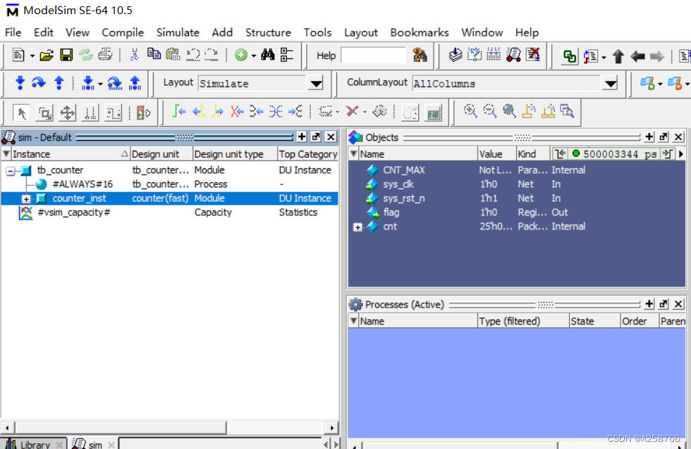Click the New file toolbar icon

tap(18, 55)
